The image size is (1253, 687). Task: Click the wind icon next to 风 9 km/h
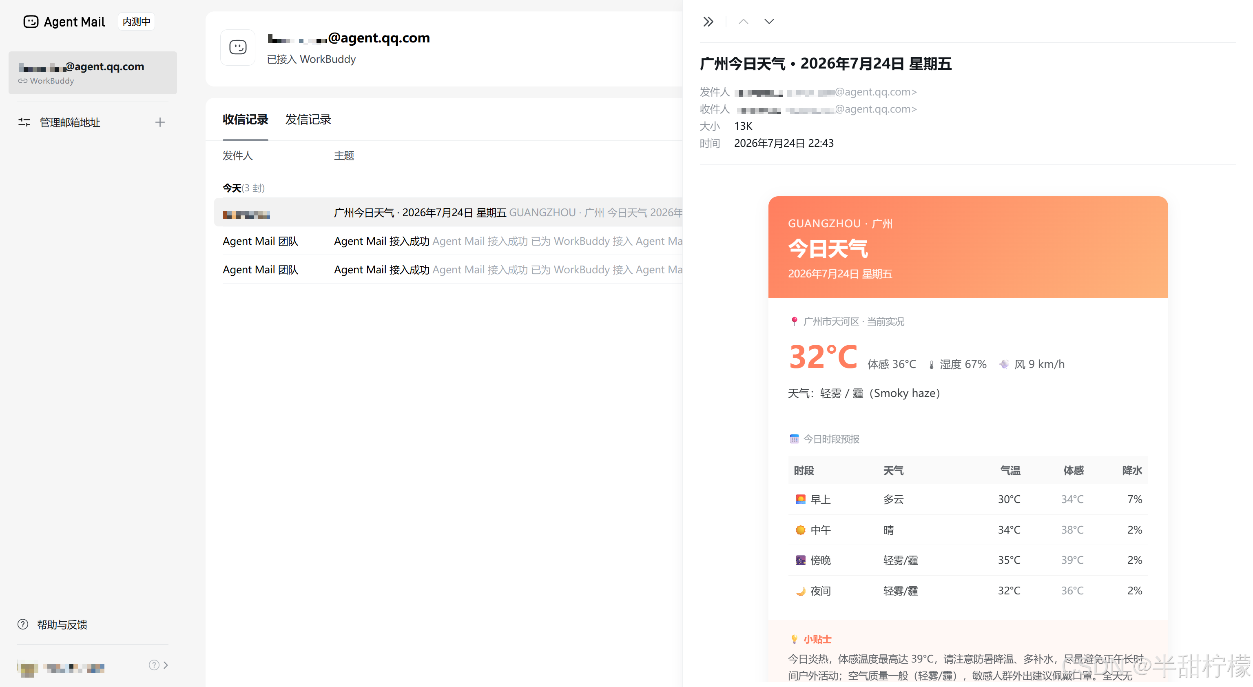[x=1003, y=364]
